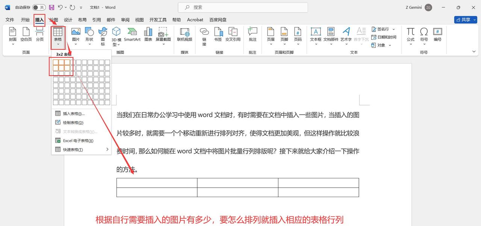Click the ZG account avatar
481x226 pixels.
point(428,8)
